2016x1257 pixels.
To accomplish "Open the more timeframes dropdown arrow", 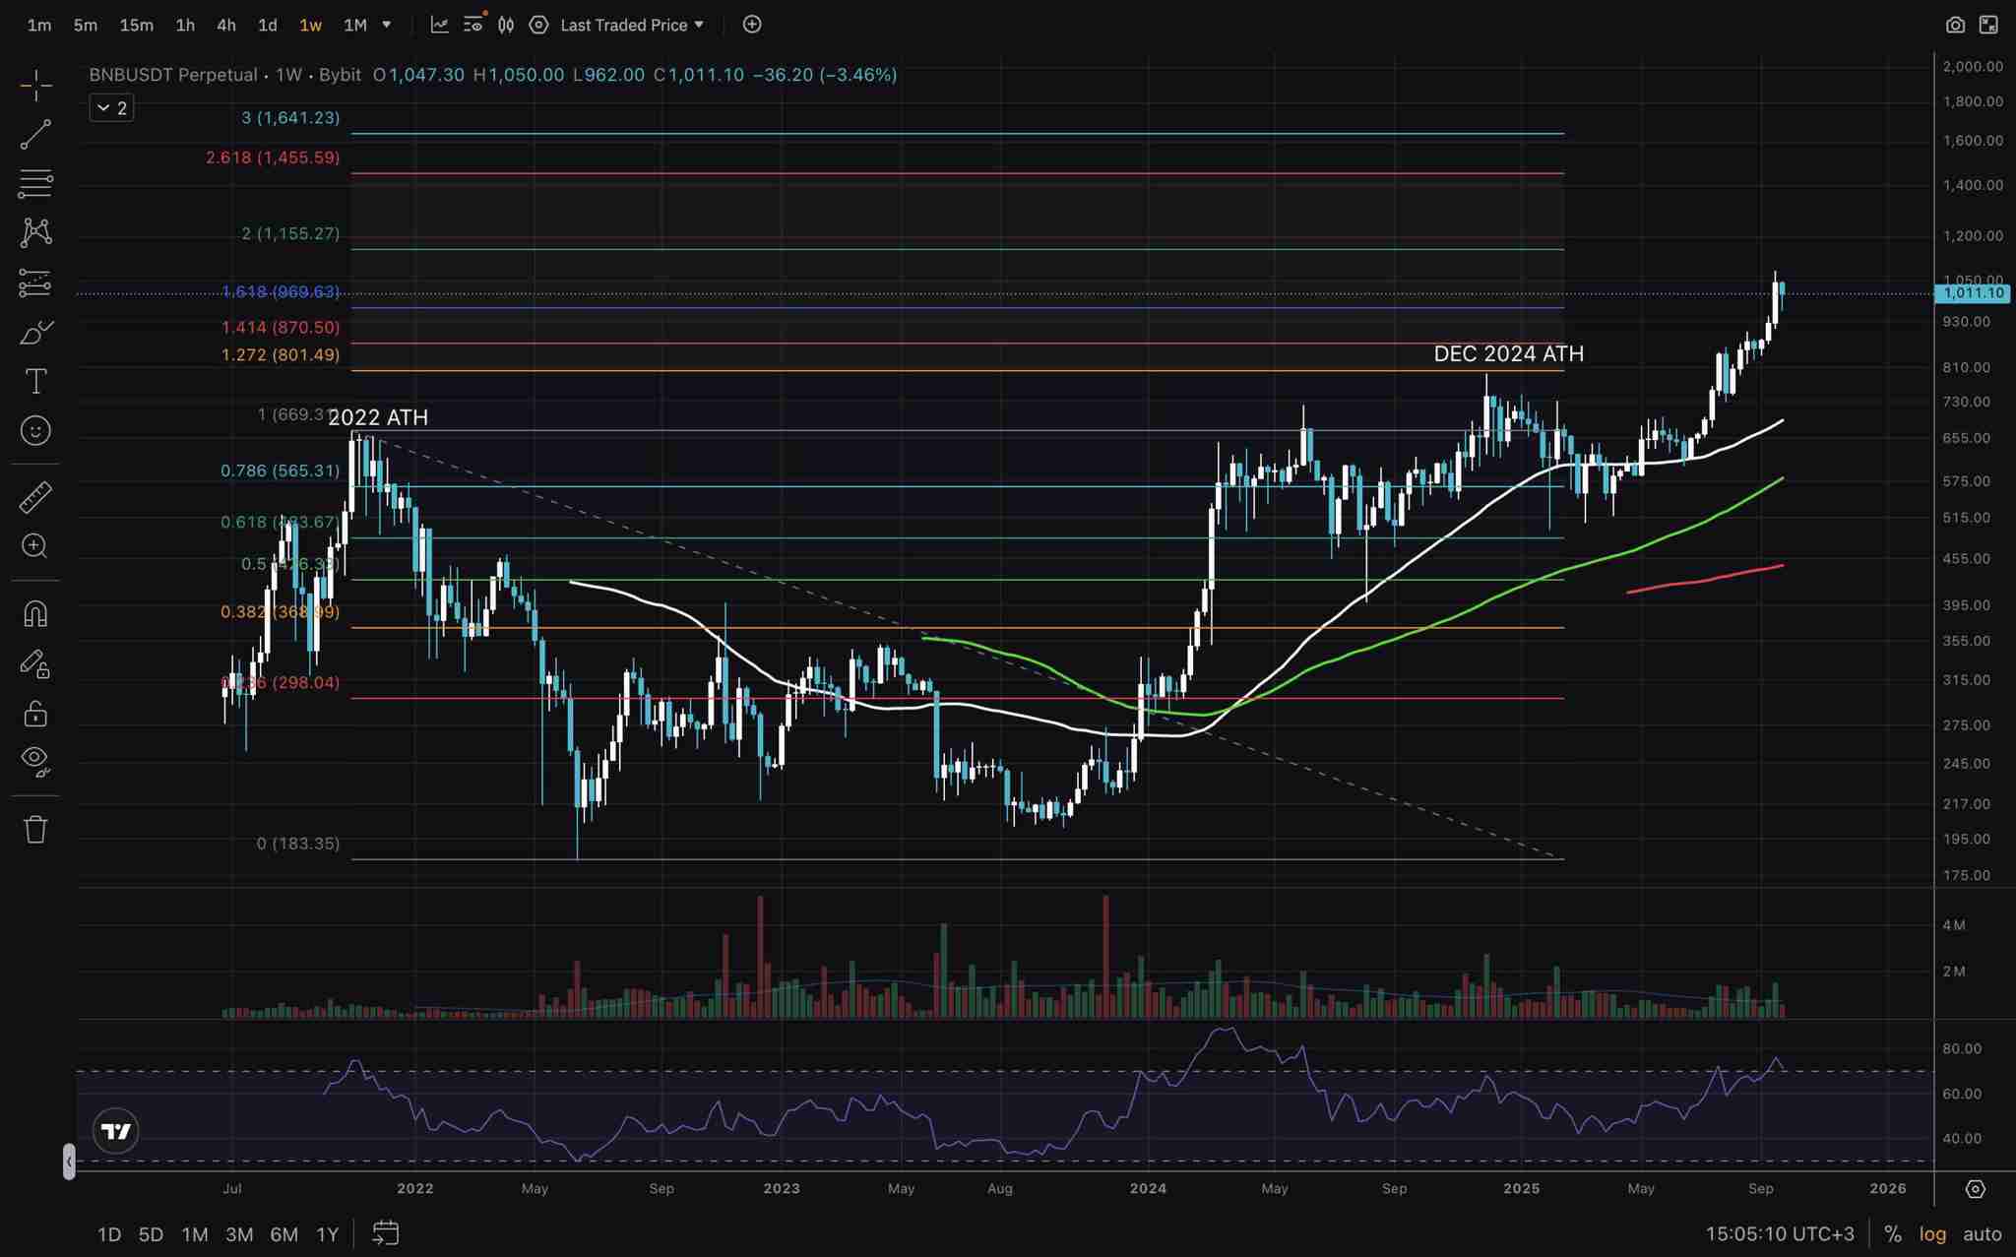I will click(387, 25).
